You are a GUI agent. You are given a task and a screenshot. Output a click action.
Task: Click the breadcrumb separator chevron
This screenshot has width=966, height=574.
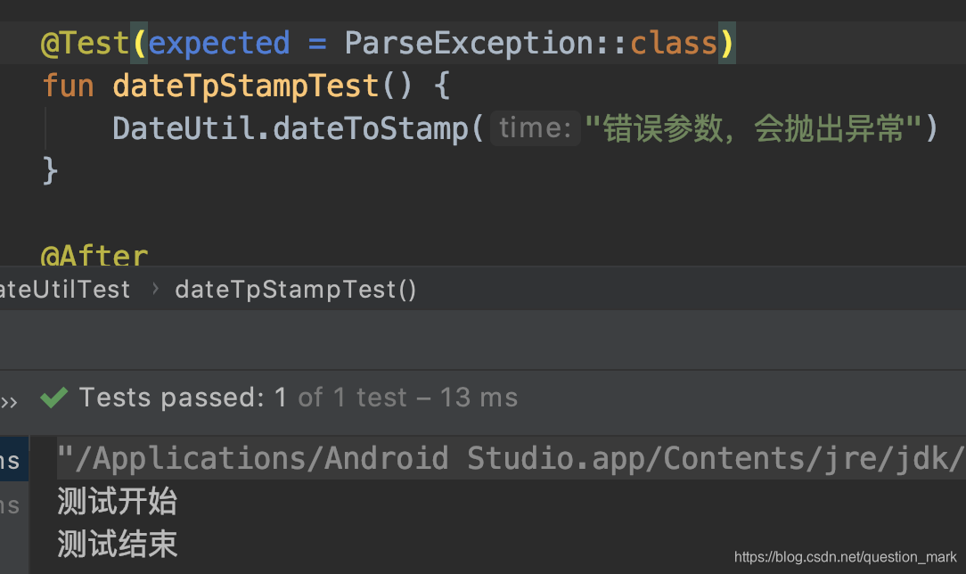(x=155, y=289)
